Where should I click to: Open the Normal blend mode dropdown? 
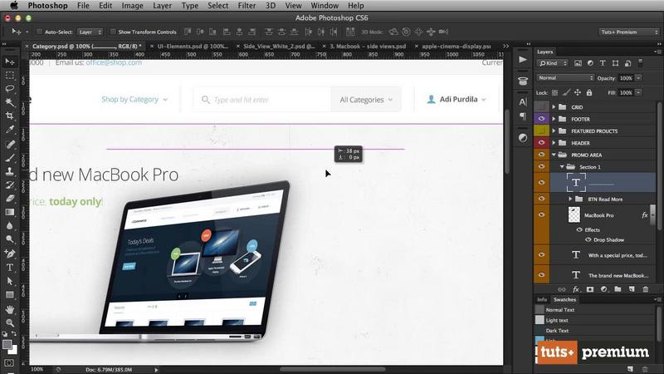point(565,78)
